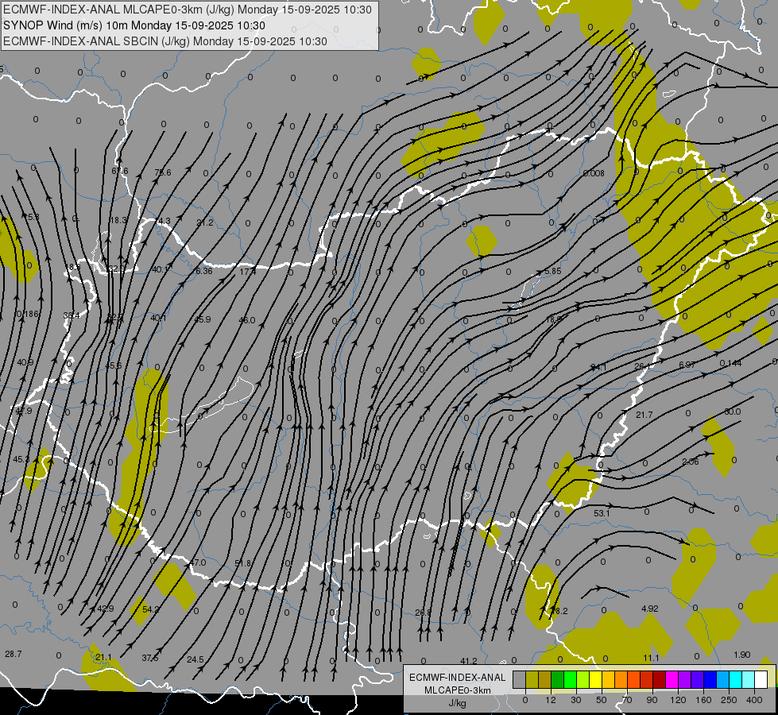The width and height of the screenshot is (778, 715).
Task: Click the bright green legend swatch
Action: (570, 680)
